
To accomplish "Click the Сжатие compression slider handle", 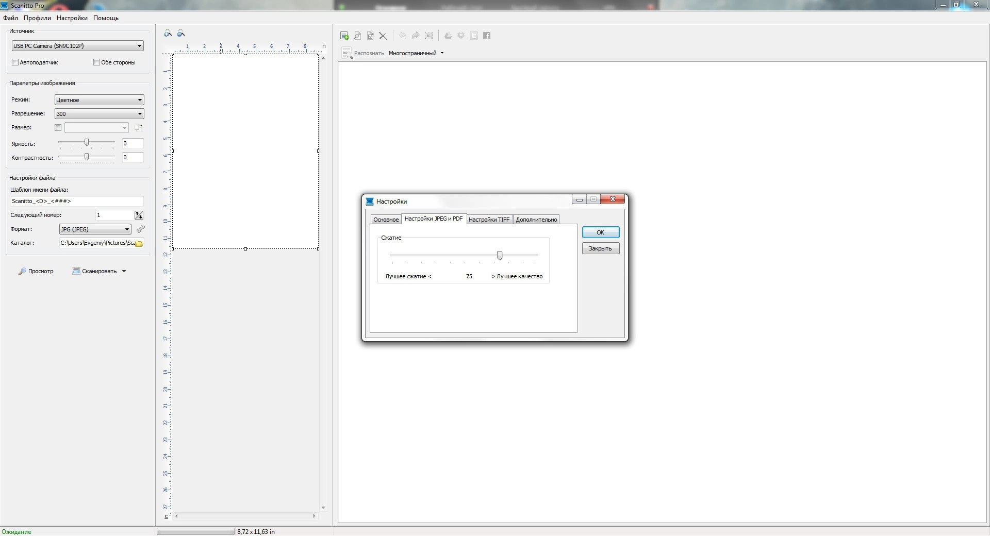I will [499, 255].
